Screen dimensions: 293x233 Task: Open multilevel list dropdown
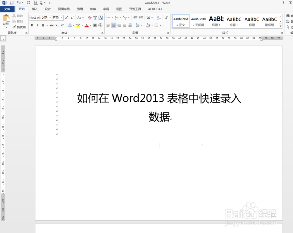click(x=126, y=18)
